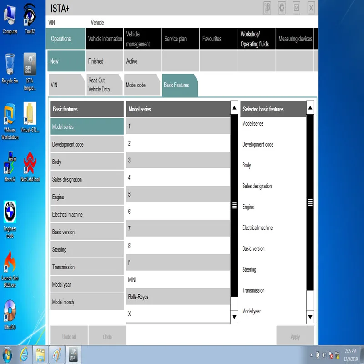364x364 pixels.
Task: Launch Internet Explorer from taskbar
Action: click(x=24, y=355)
